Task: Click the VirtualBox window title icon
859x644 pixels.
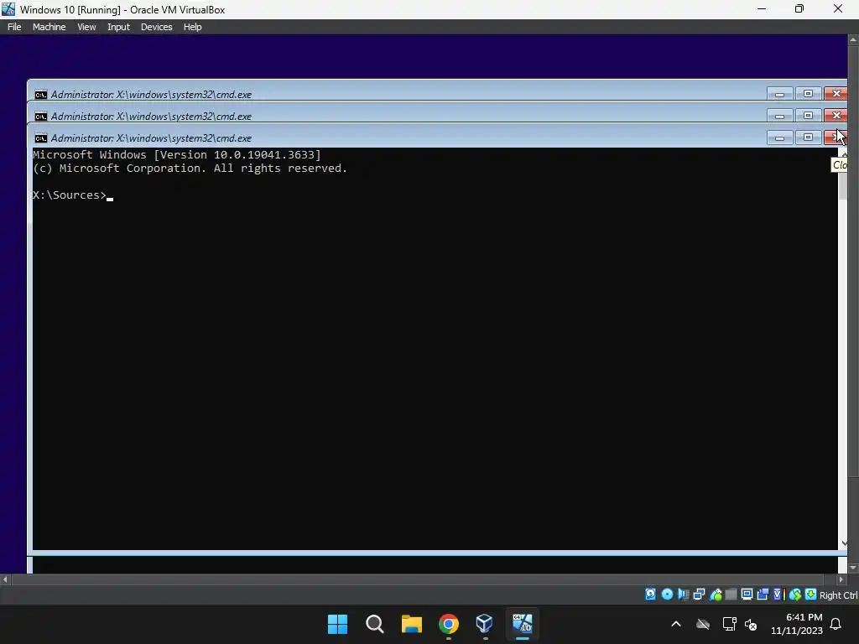Action: tap(8, 8)
